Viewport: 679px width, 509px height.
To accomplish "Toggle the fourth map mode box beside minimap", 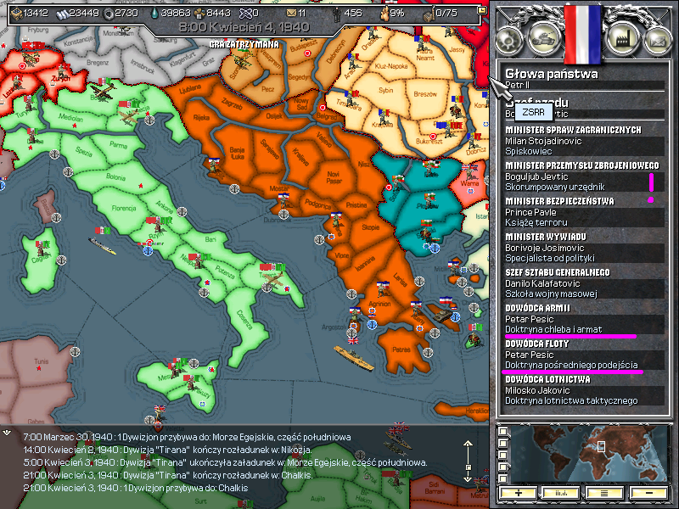I will coord(502,467).
